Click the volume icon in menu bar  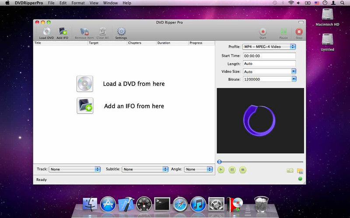click(x=299, y=3)
